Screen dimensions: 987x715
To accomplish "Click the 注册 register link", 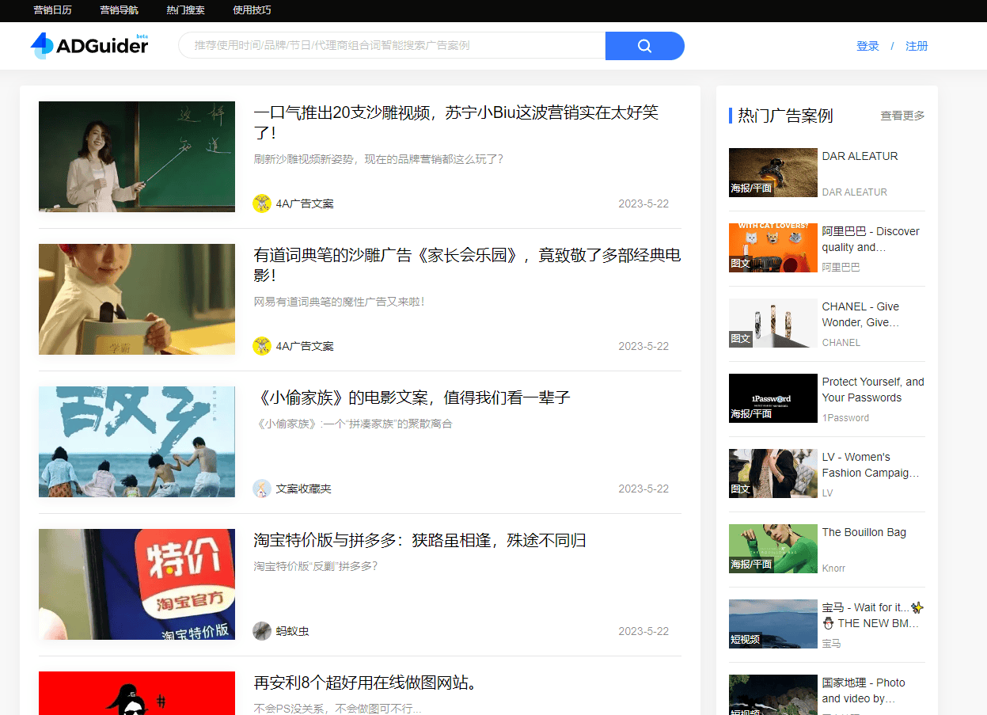I will (917, 46).
